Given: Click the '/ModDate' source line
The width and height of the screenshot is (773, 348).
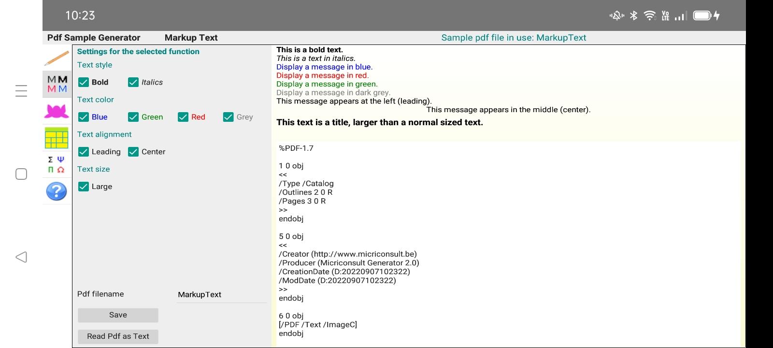Looking at the screenshot, I should [337, 280].
